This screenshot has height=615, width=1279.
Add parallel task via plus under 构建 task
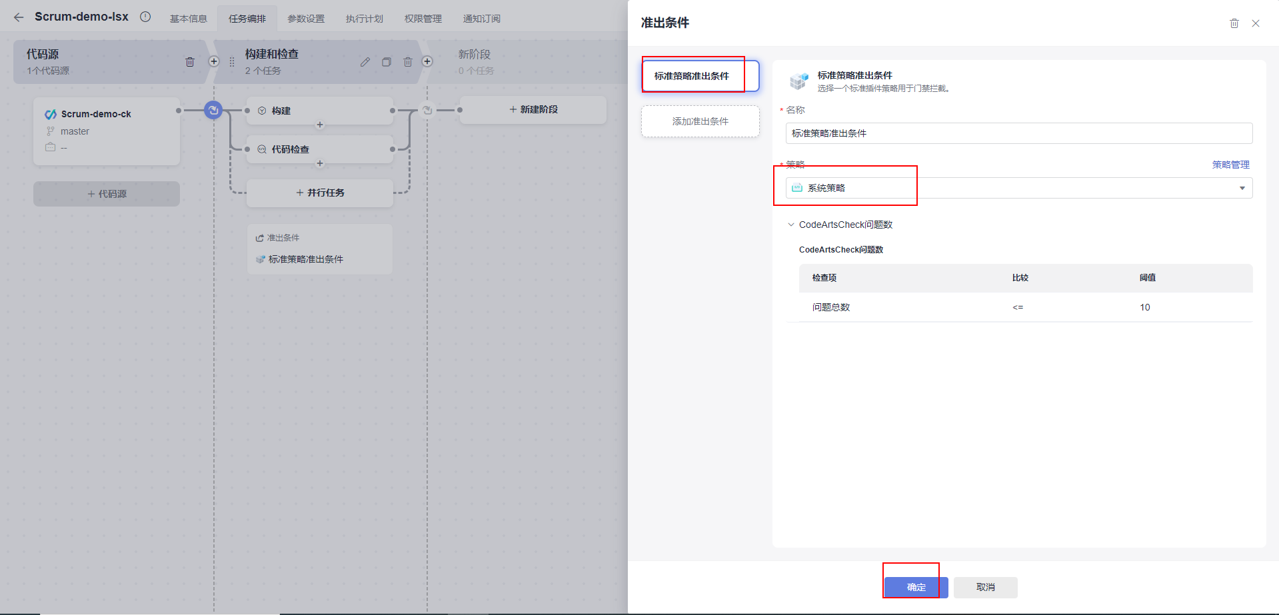[319, 124]
